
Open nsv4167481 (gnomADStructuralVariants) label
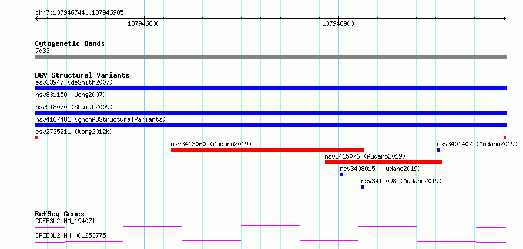coord(100,119)
